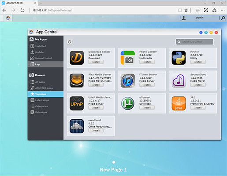Open the ASUSTOR desktop menu icon
This screenshot has height=176, width=227.
coord(8,18)
